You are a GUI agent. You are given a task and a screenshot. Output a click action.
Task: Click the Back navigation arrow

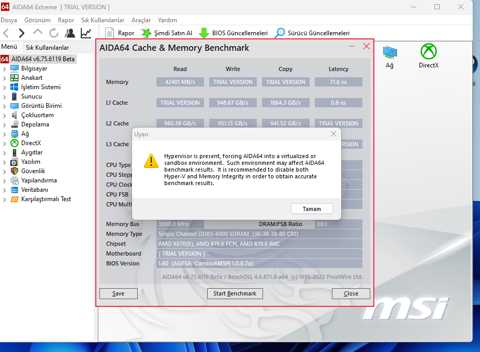click(x=6, y=33)
